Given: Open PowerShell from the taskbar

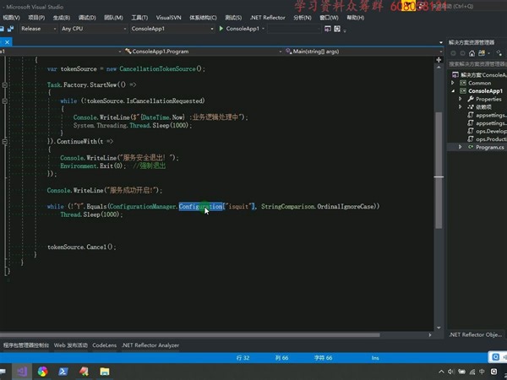Looking at the screenshot, I should click(63, 372).
